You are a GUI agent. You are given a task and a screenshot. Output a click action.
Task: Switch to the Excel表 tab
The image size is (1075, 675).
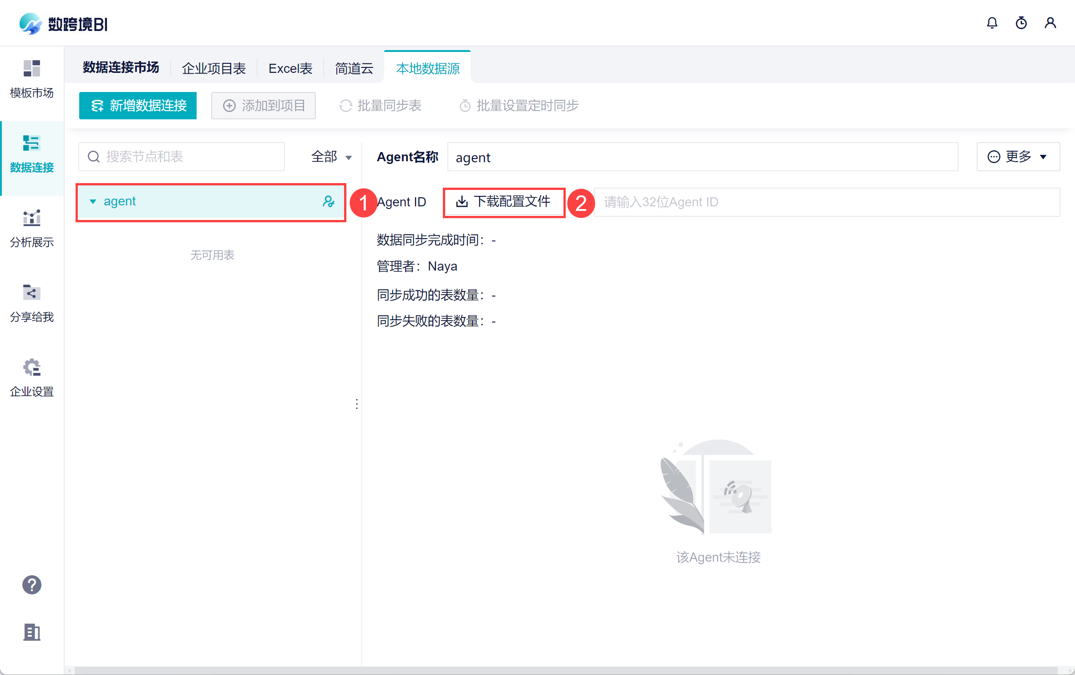[x=290, y=68]
